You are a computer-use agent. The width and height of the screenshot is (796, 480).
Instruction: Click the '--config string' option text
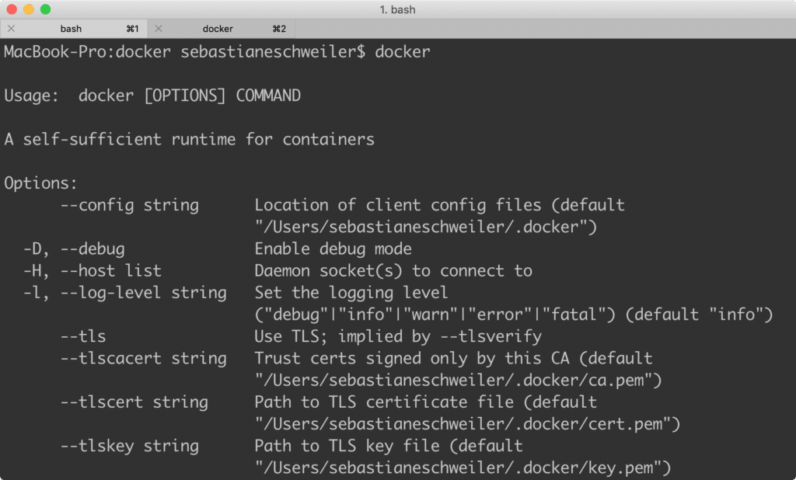(130, 205)
